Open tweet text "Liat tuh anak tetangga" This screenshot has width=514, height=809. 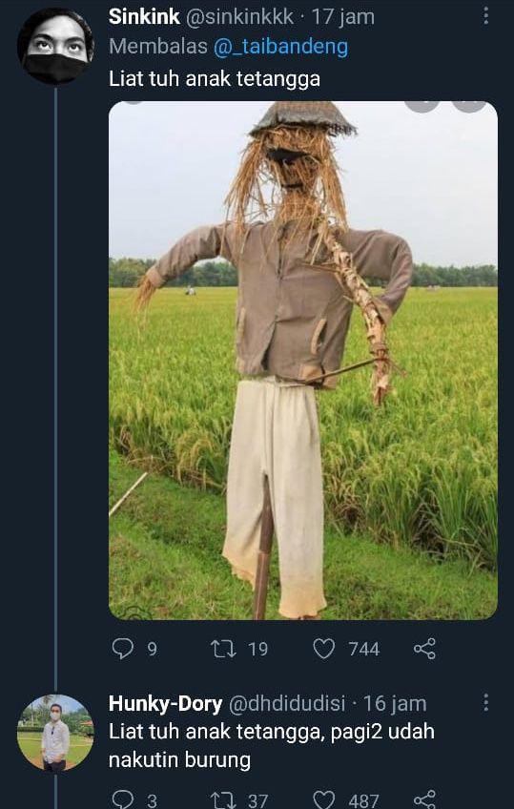click(x=215, y=79)
